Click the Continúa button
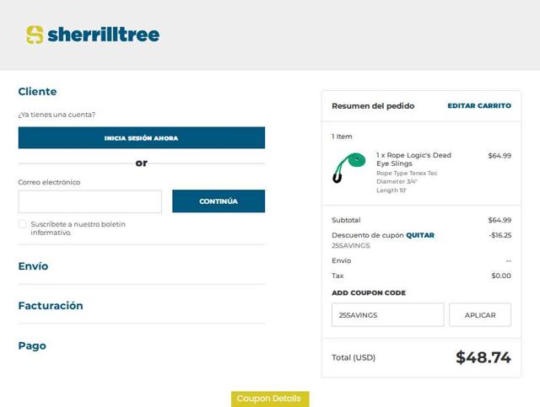The image size is (540, 407). click(219, 201)
